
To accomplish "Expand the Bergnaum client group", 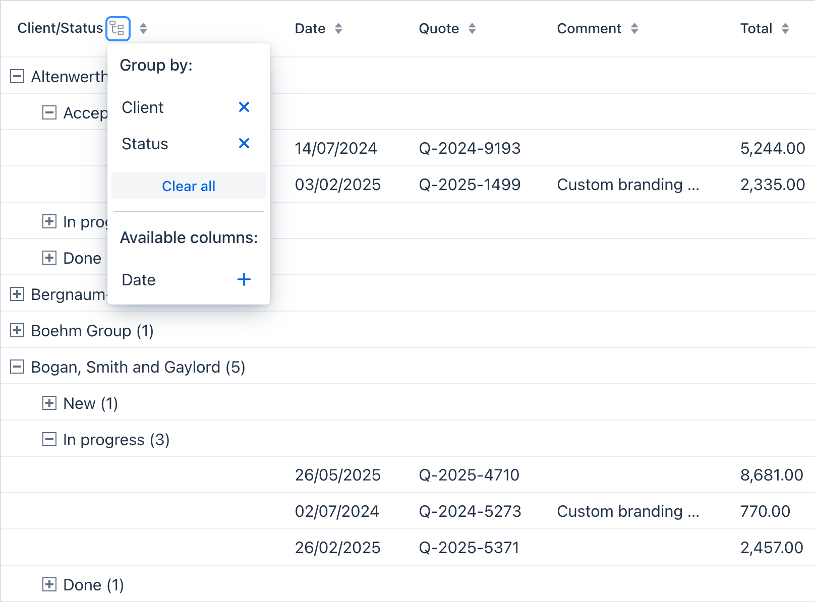I will 17,294.
